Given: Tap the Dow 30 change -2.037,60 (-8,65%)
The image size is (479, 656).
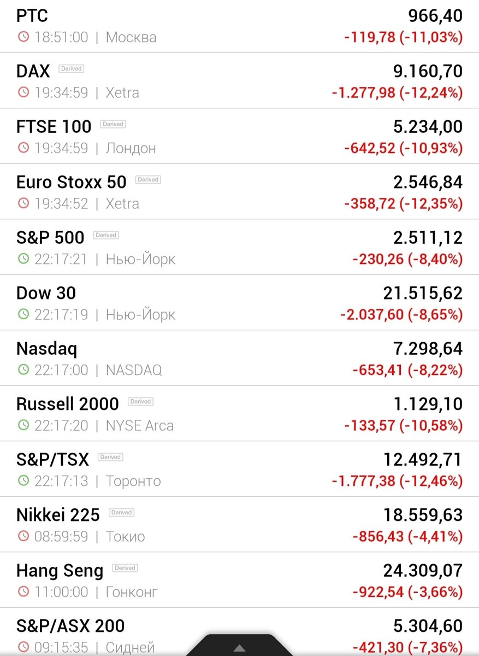Looking at the screenshot, I should click(401, 314).
